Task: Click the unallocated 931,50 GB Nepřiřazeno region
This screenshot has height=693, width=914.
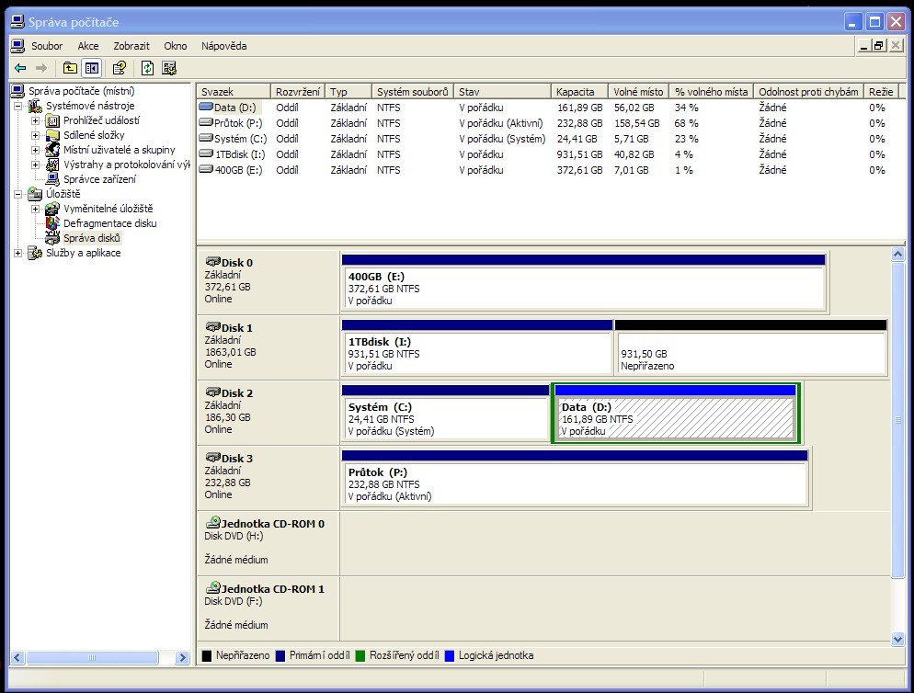Action: click(x=749, y=353)
